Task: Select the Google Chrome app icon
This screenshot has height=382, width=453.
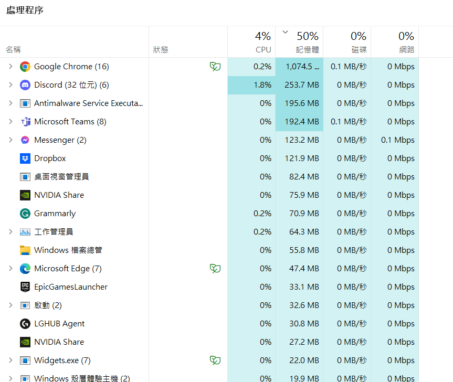Action: point(25,66)
